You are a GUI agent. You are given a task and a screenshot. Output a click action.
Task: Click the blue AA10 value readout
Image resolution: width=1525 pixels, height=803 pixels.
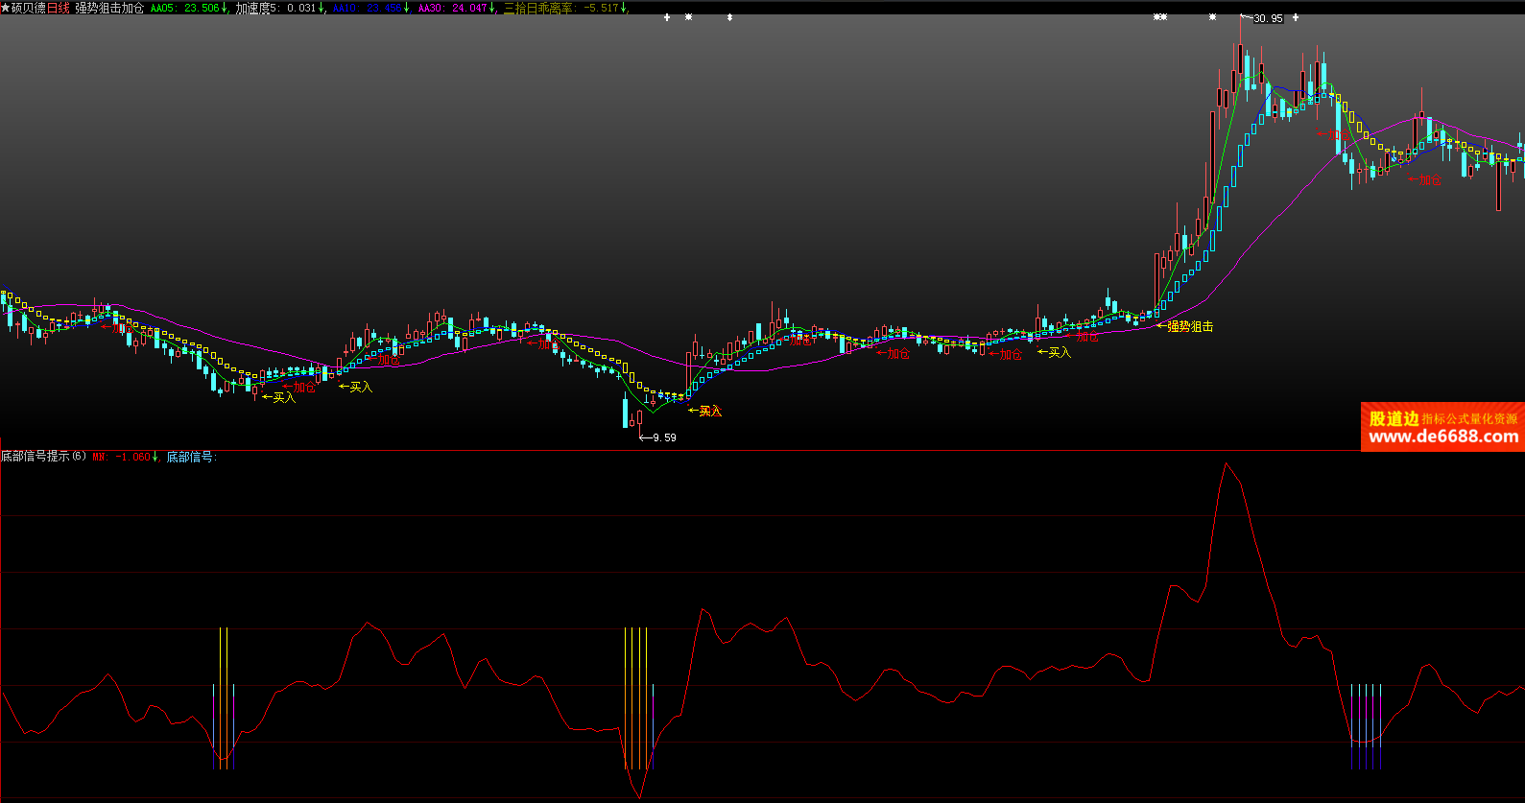[371, 8]
